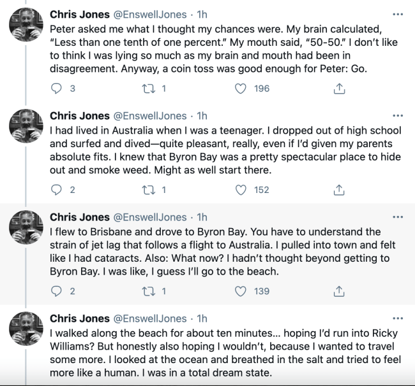Open more options on the Brisbane tweet
The height and width of the screenshot is (386, 415).
[398, 217]
